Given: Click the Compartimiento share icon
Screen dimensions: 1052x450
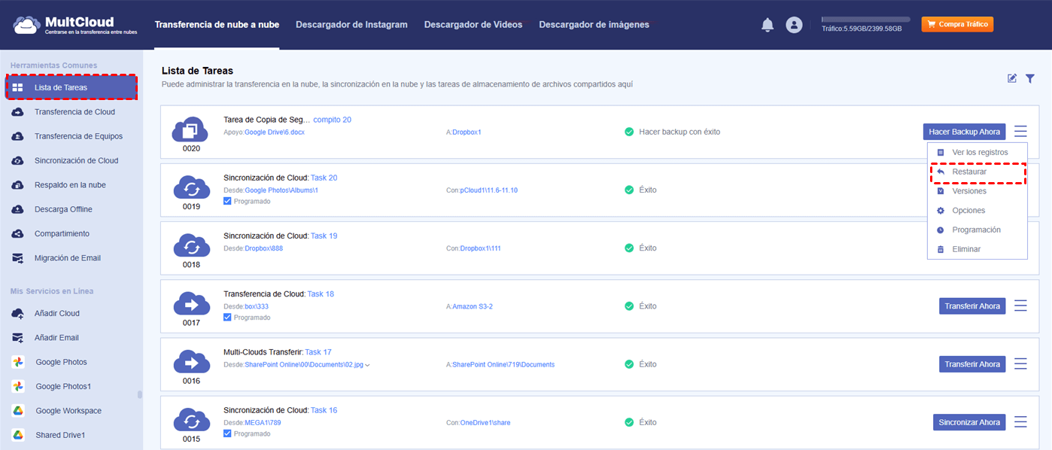Looking at the screenshot, I should coord(18,234).
